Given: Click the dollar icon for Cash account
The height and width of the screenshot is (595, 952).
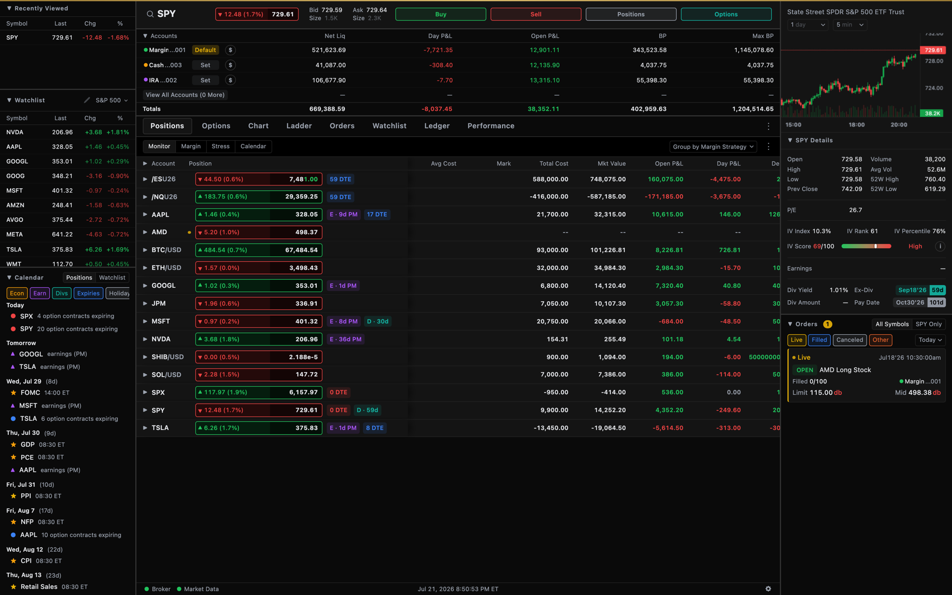Looking at the screenshot, I should (230, 65).
